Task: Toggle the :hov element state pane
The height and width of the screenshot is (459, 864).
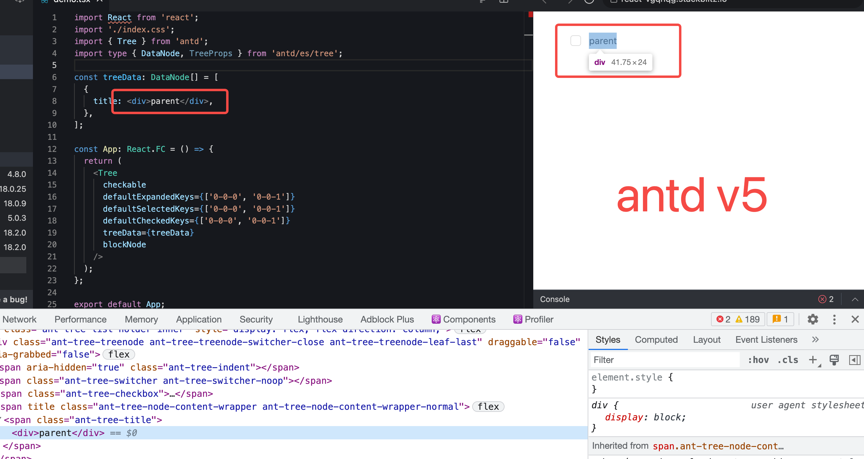Action: click(x=759, y=359)
